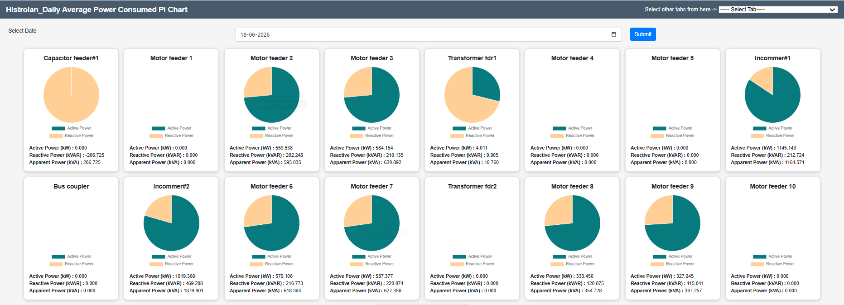Click the Motor feeder 5 card title
The width and height of the screenshot is (844, 305).
pos(672,58)
